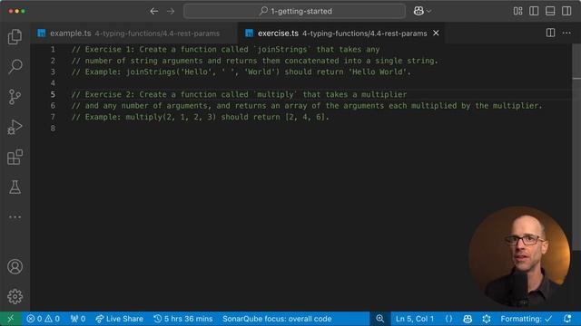Viewport: 581px width, 326px height.
Task: Show errors and warnings problems panel
Action: (43, 319)
